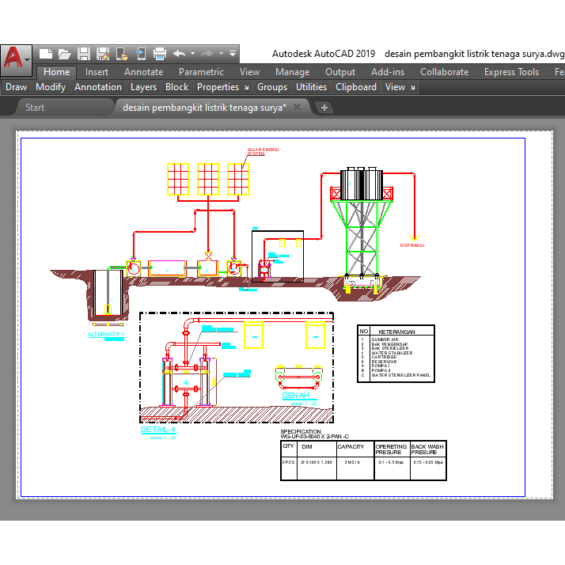This screenshot has width=565, height=565.
Task: Select the water tower tank in drawing
Action: pos(362,184)
